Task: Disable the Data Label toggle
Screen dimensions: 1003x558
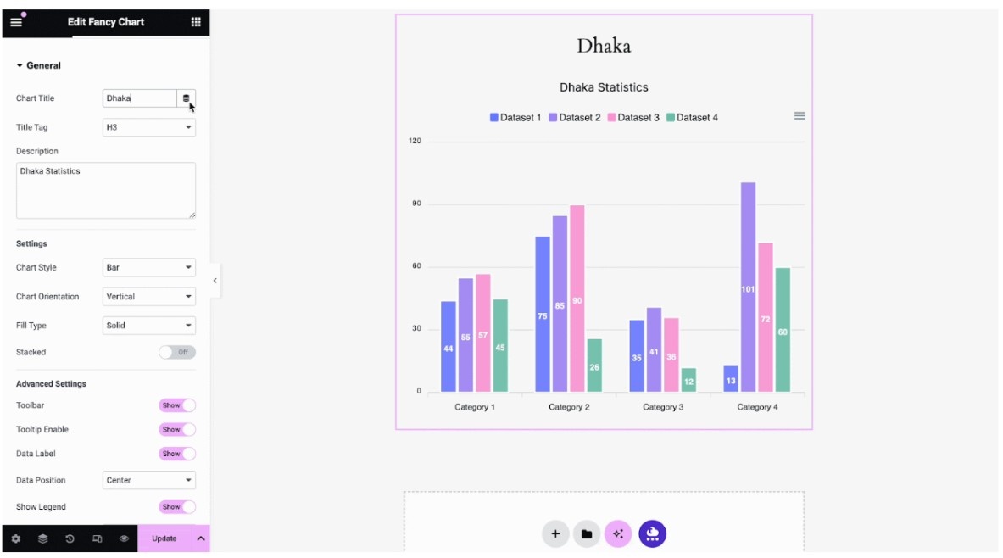Action: click(x=177, y=454)
